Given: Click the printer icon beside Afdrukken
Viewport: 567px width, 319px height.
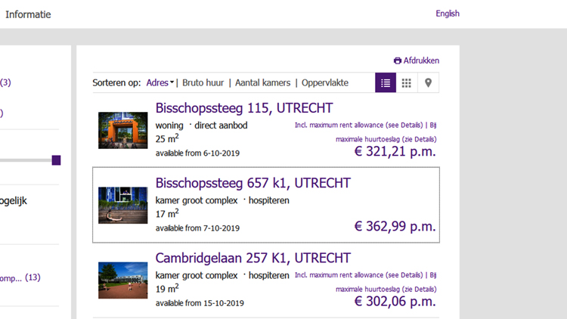Looking at the screenshot, I should pos(398,60).
